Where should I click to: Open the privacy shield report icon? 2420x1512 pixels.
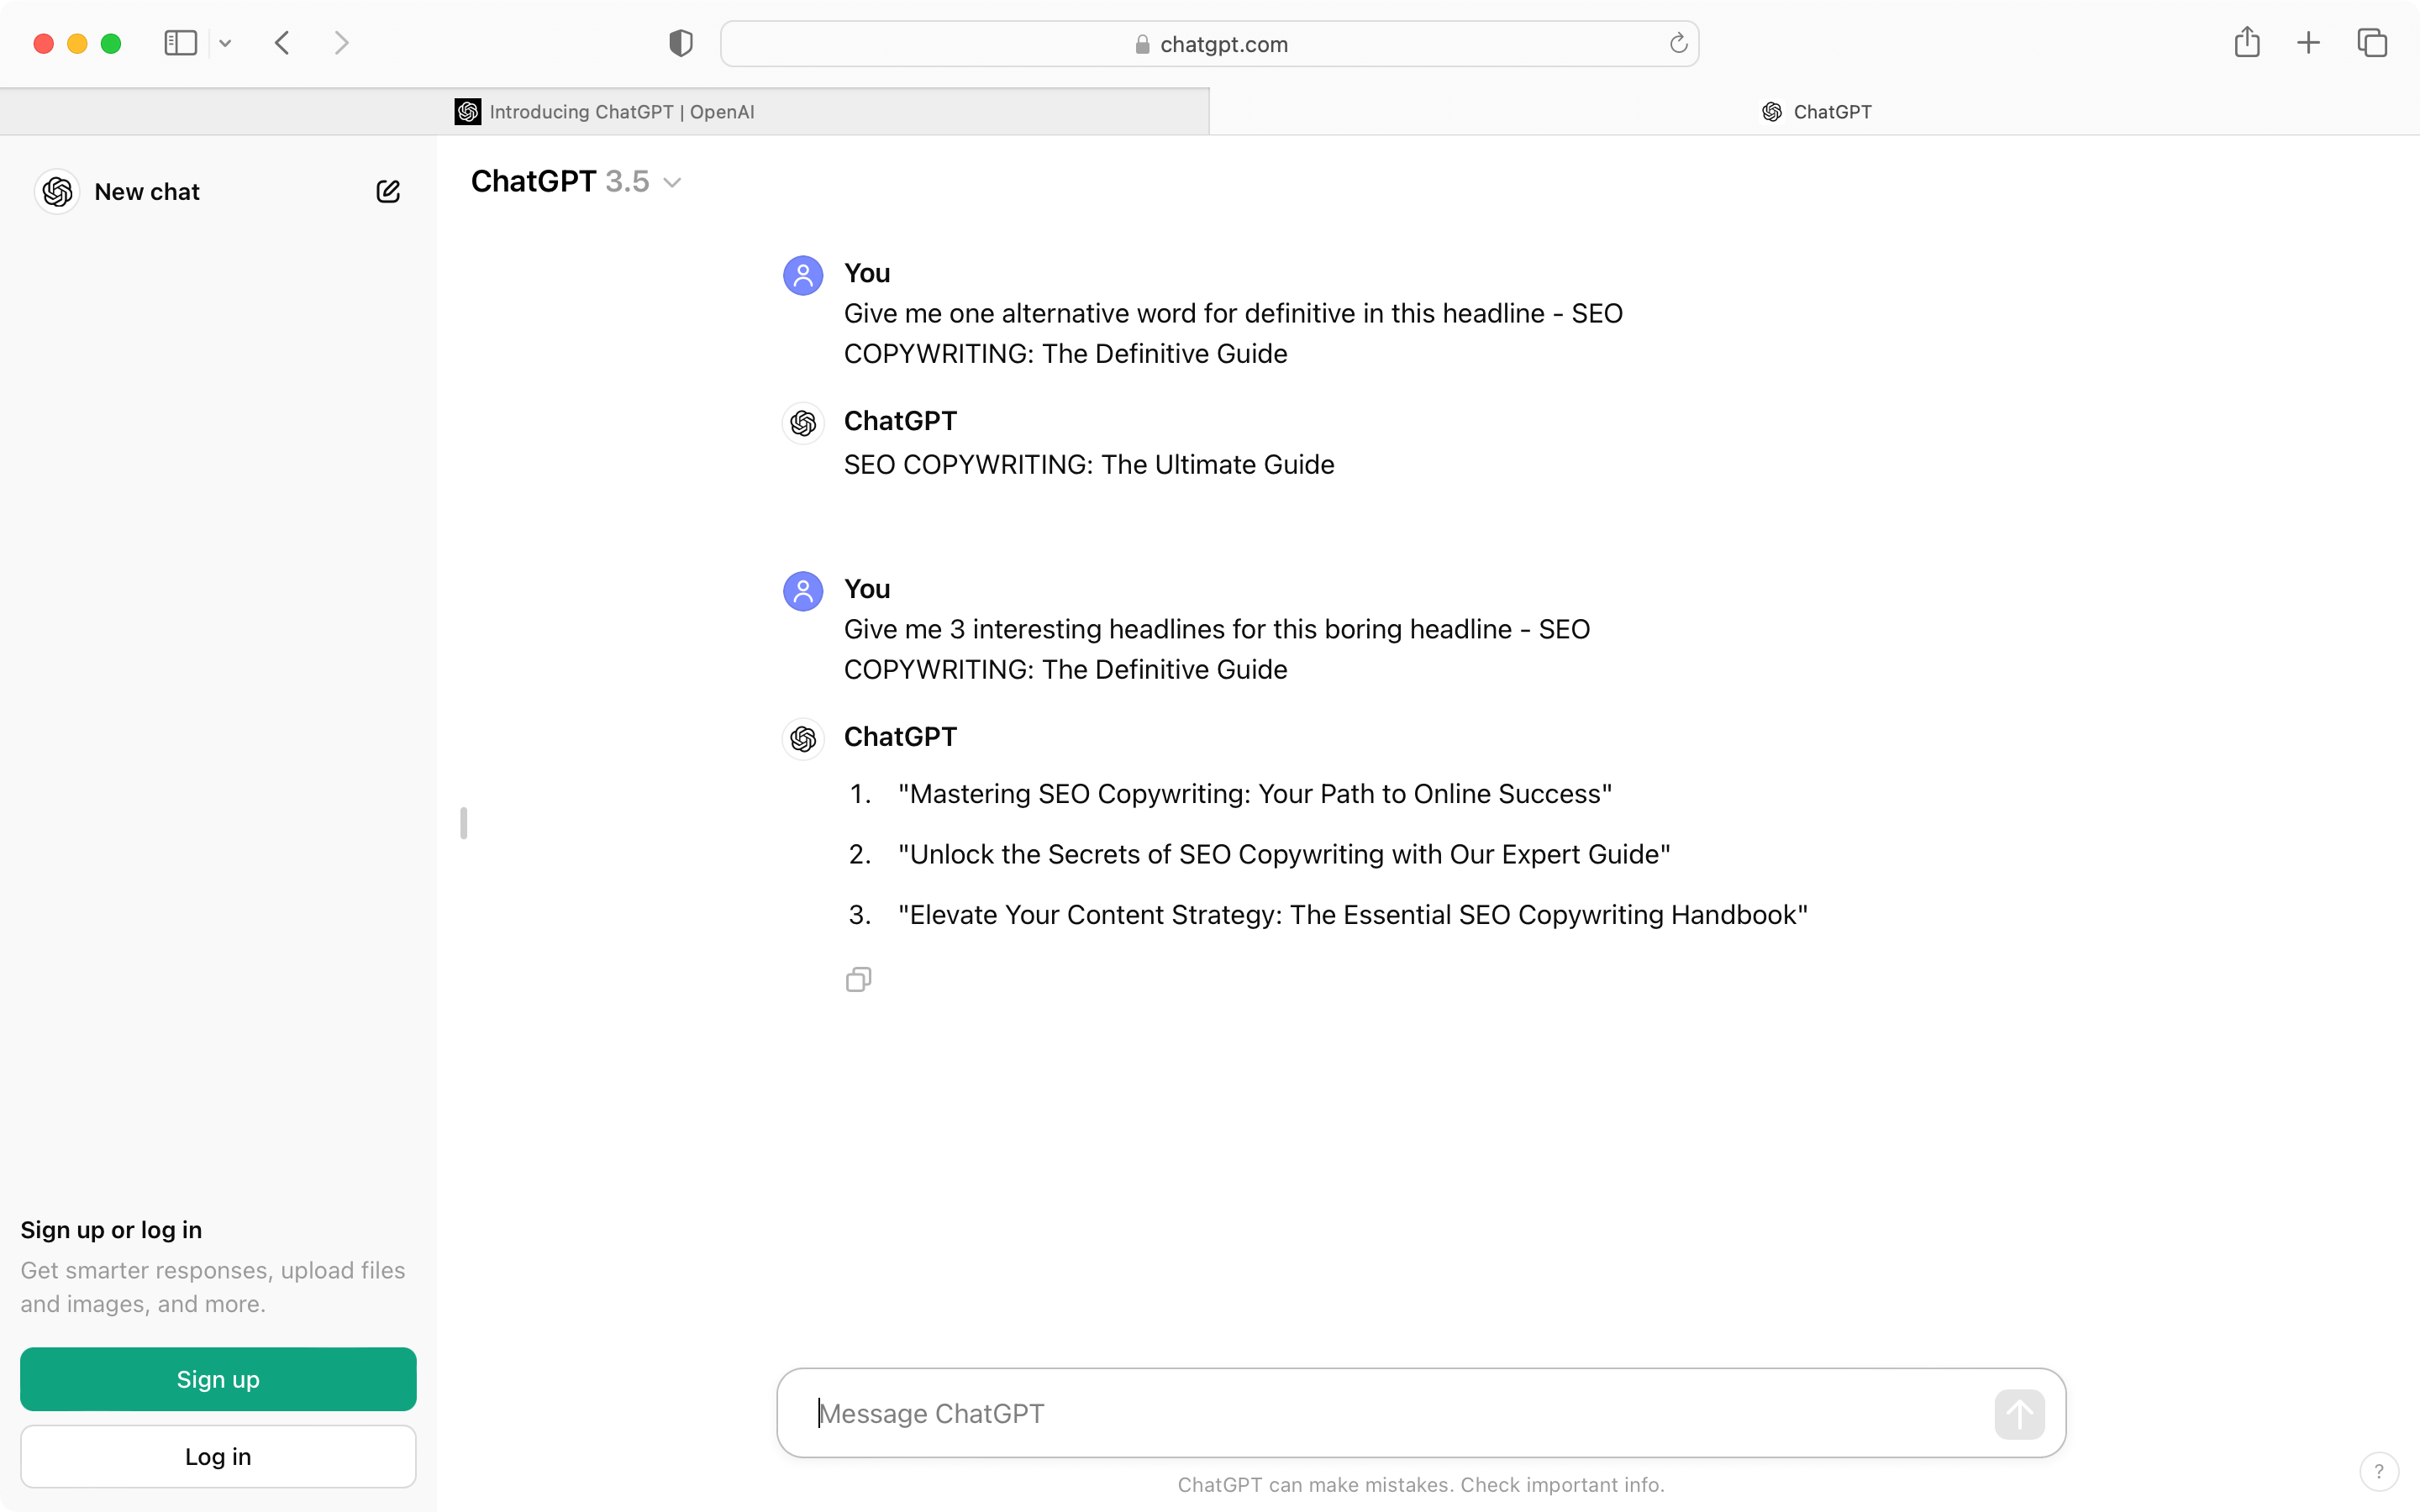tap(681, 43)
